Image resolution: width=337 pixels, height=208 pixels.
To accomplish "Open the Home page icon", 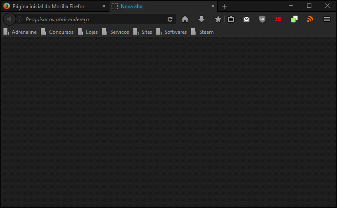I will tap(185, 19).
